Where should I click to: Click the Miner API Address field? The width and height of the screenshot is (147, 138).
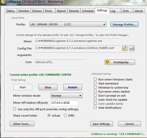point(64,103)
